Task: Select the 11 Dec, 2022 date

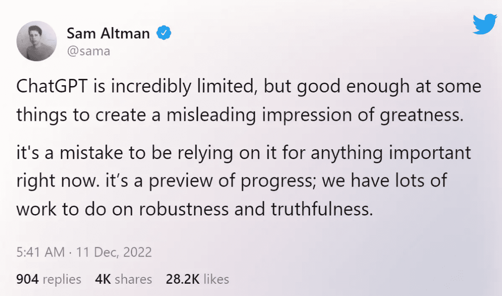Action: coord(113,252)
